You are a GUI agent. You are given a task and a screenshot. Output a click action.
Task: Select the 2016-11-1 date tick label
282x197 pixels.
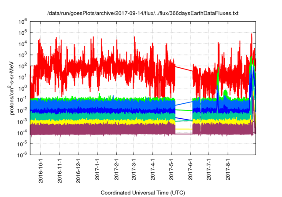click(60, 169)
